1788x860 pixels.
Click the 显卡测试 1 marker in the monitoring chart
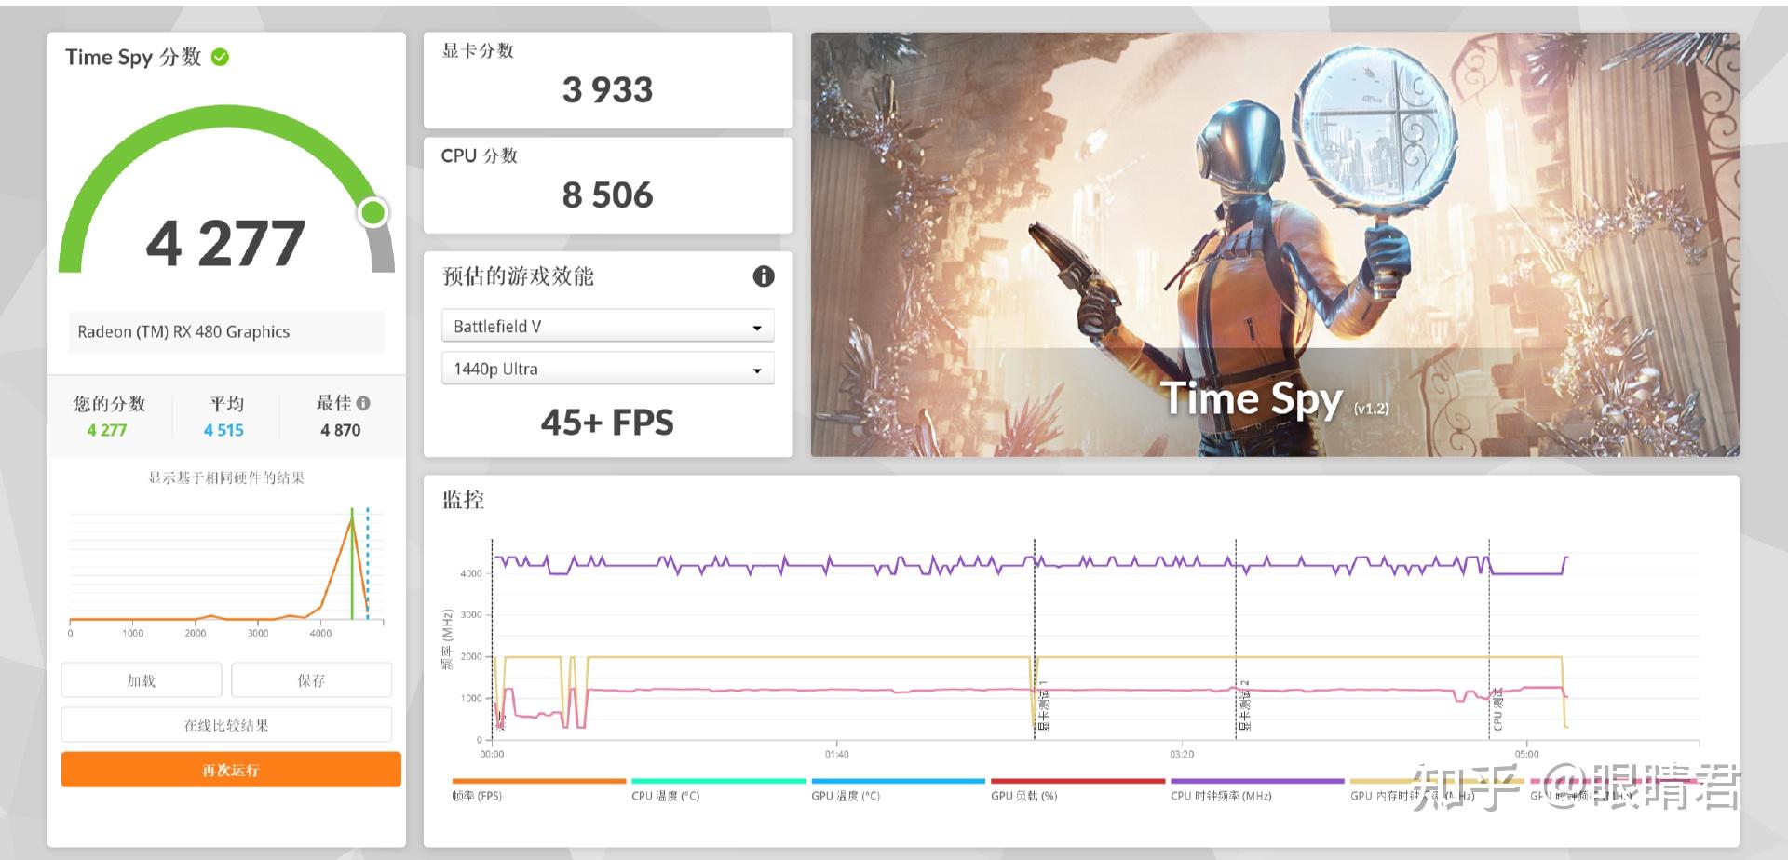pos(1044,705)
